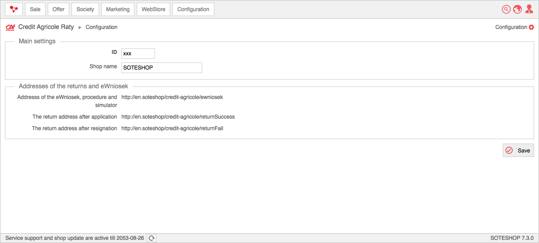539x243 pixels.
Task: Open the Marketing menu
Action: point(118,9)
